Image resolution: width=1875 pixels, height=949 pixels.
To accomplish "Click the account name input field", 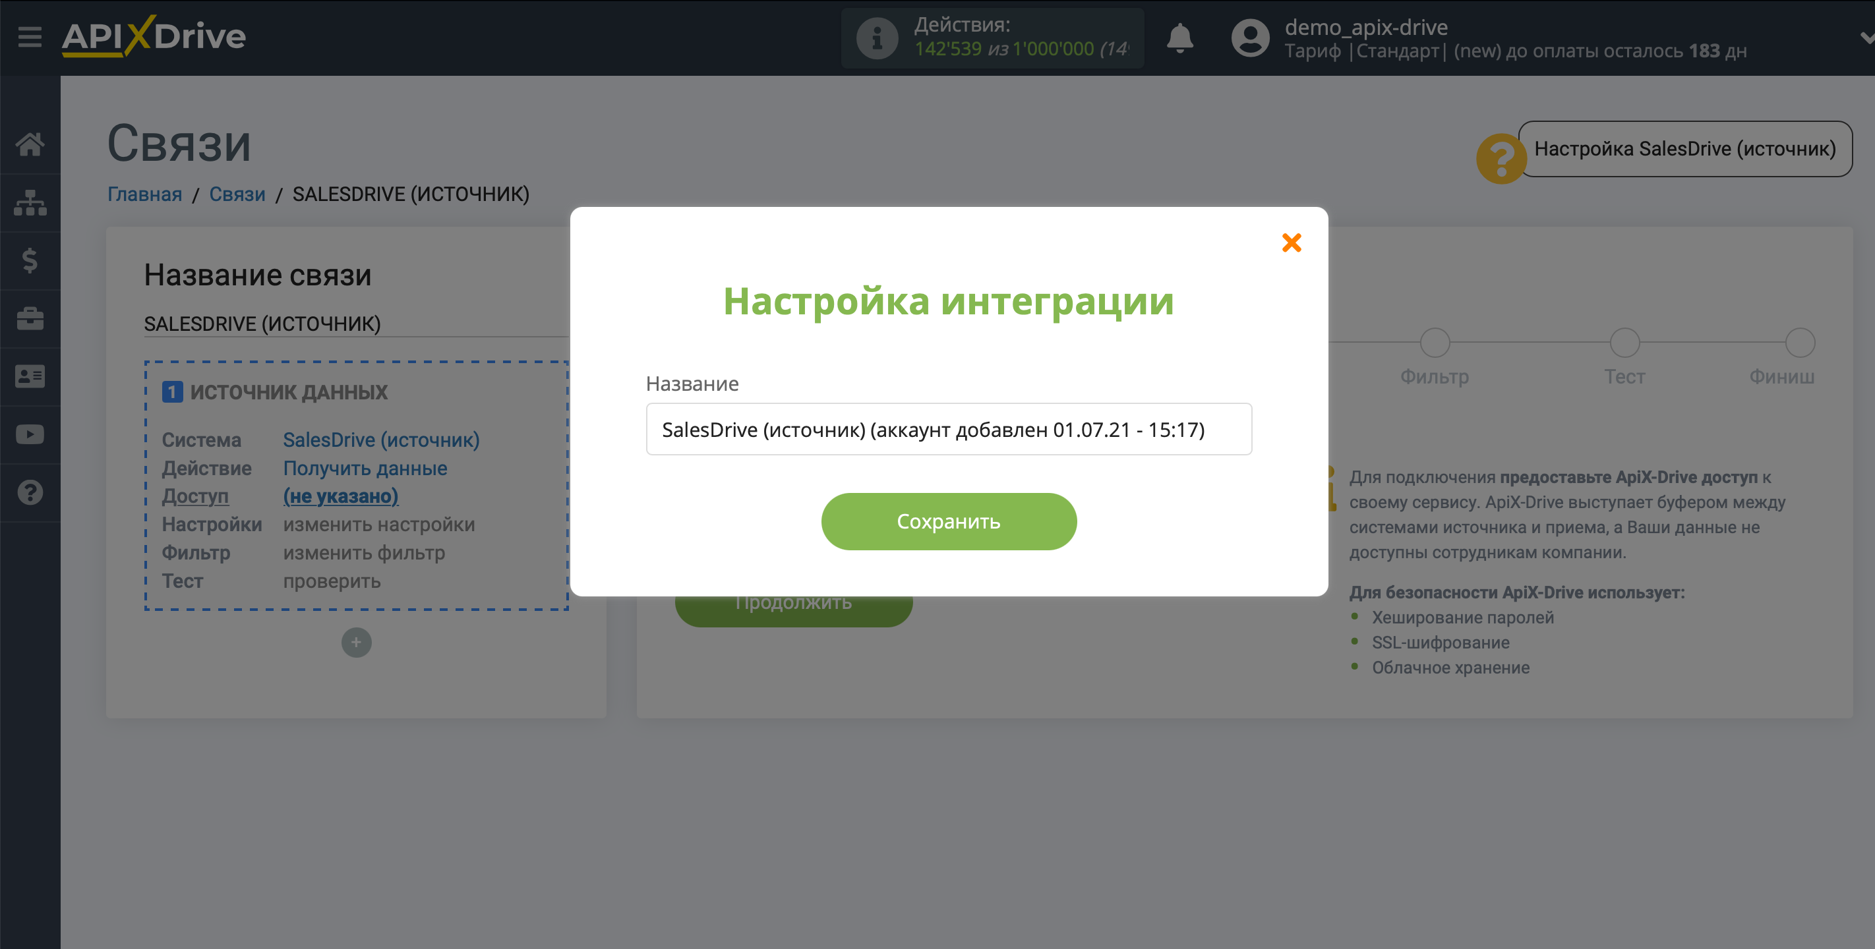I will [948, 430].
